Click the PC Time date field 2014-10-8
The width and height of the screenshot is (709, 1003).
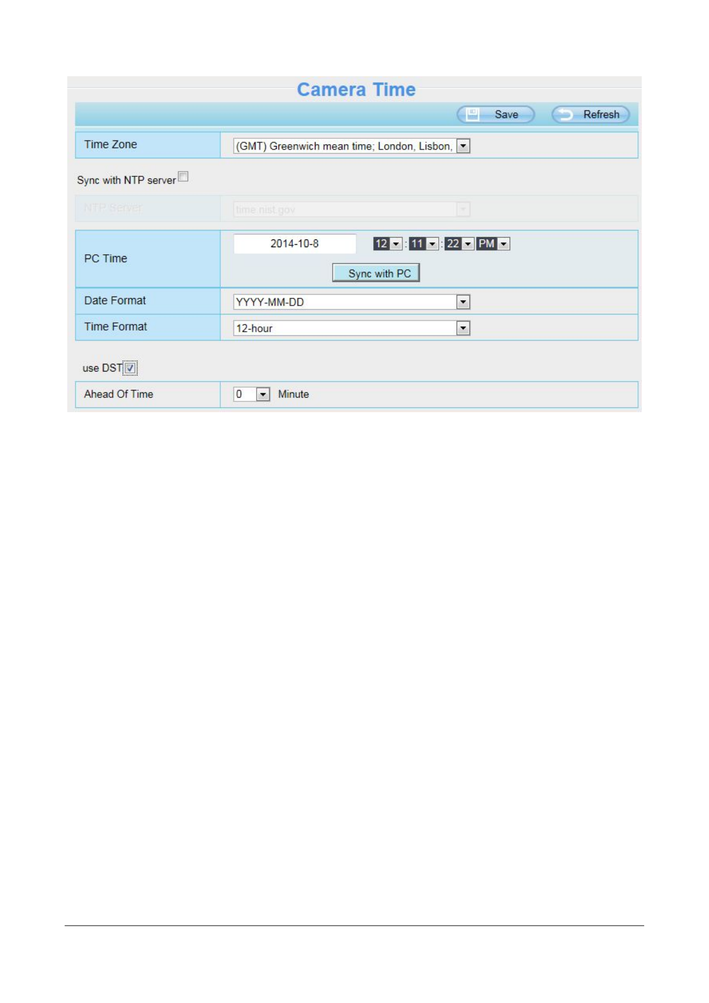[295, 244]
